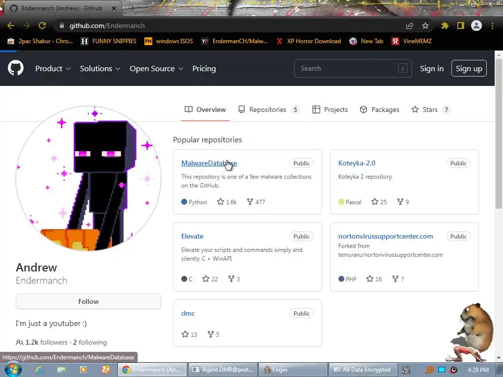503x377 pixels.
Task: Launch Internet Explorer from taskbar
Action: coord(39,370)
